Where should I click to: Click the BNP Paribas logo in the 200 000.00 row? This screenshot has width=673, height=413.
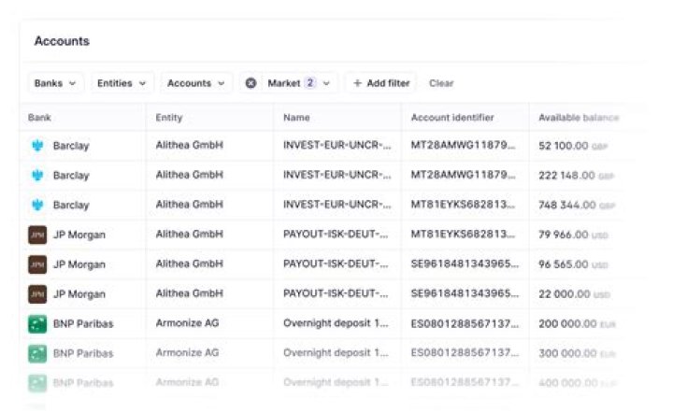(37, 324)
